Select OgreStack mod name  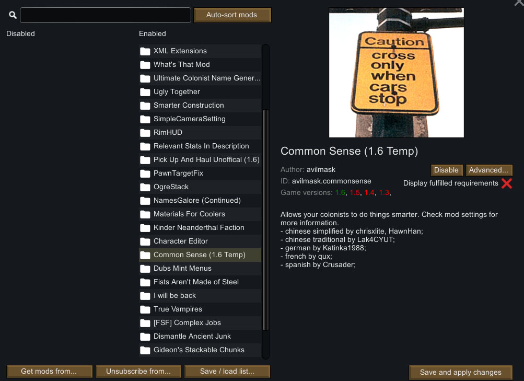tap(171, 187)
